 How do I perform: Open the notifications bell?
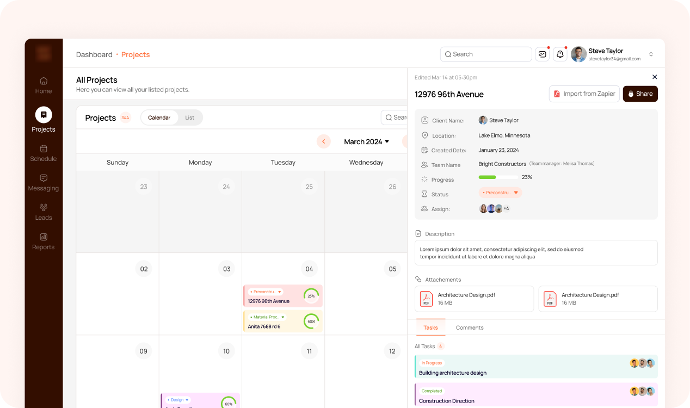(x=560, y=54)
